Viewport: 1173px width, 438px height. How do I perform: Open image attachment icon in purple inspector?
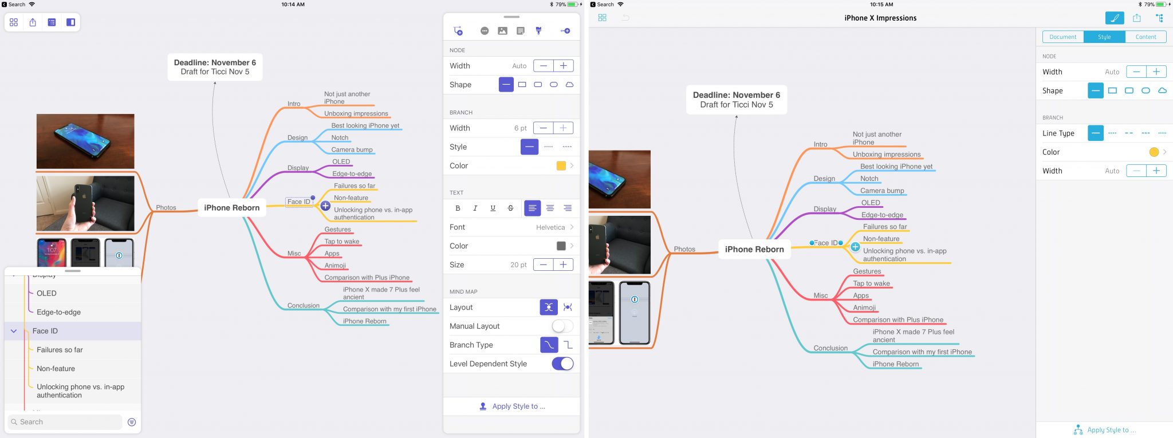[x=502, y=31]
